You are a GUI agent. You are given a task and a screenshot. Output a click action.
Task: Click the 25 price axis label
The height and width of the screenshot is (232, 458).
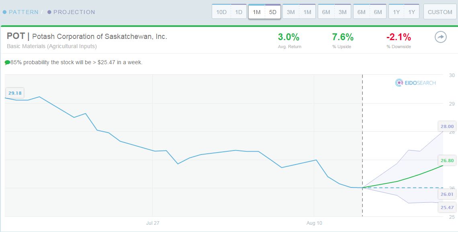pyautogui.click(x=452, y=217)
